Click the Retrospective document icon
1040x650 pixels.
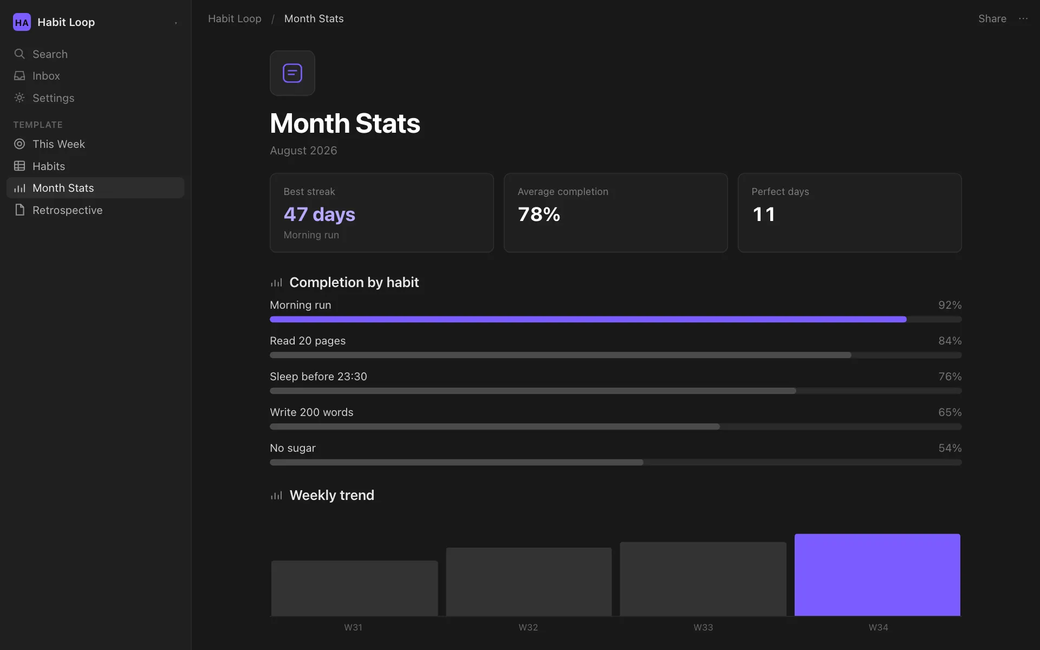19,210
